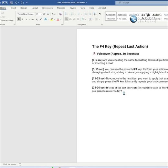Switch to the Insert tab
Viewport: 168px width, 168px height.
pos(13,8)
